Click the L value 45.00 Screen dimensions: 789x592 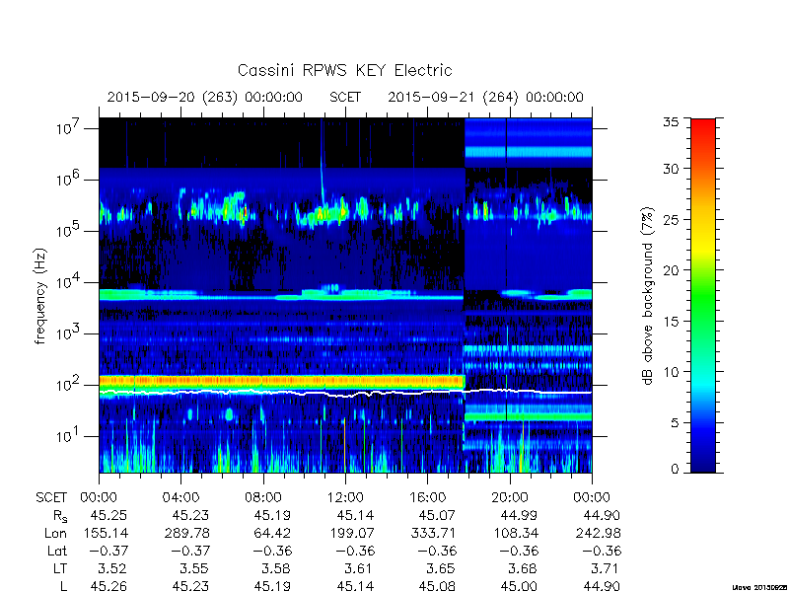[x=518, y=586]
